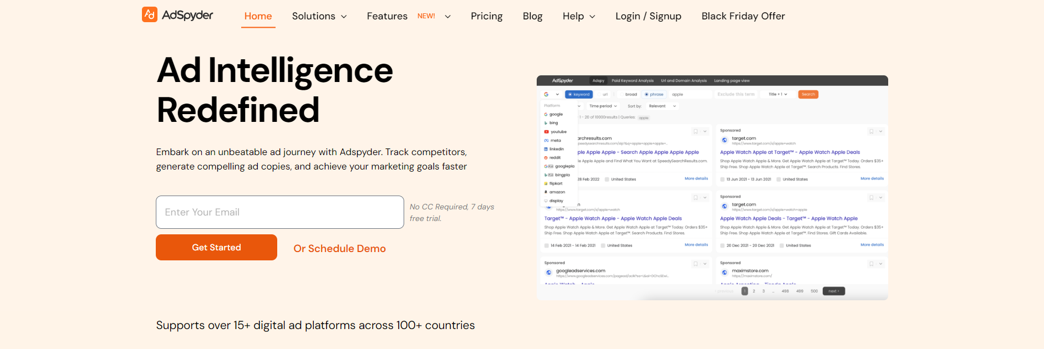Click the search field containing 'apple'

(690, 94)
